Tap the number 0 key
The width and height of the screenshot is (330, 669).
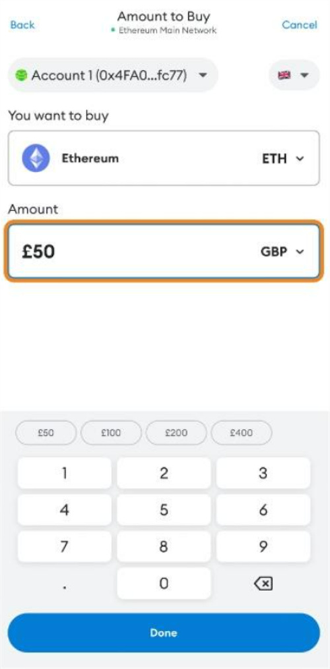164,583
